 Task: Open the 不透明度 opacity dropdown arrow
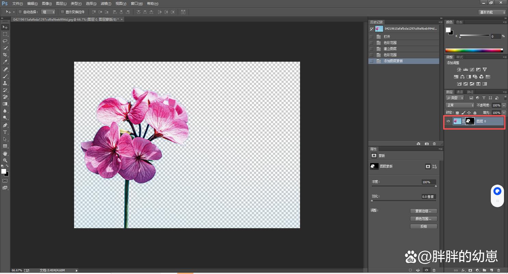(504, 105)
